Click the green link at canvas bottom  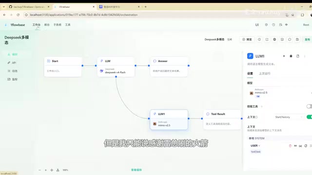pos(136,170)
